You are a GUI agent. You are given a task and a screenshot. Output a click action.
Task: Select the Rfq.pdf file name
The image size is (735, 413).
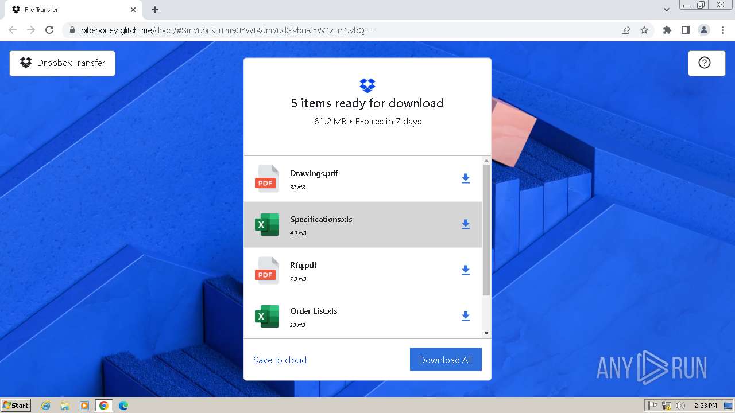pos(303,265)
